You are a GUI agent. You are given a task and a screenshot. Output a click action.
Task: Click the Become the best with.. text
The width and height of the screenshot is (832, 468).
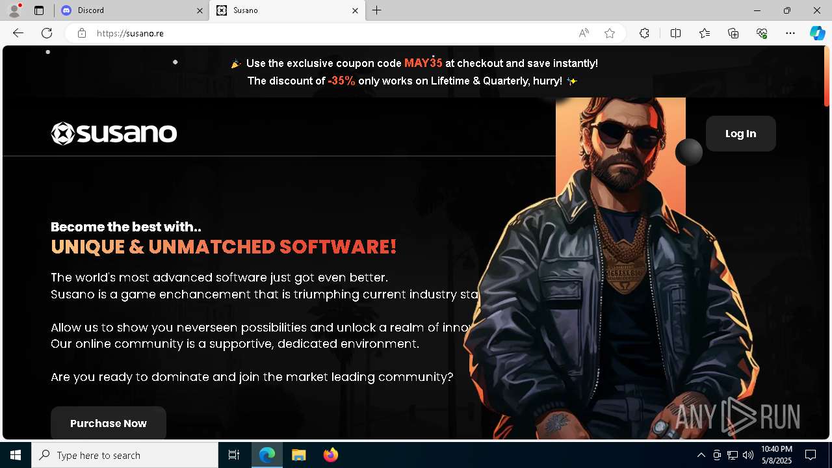(126, 227)
